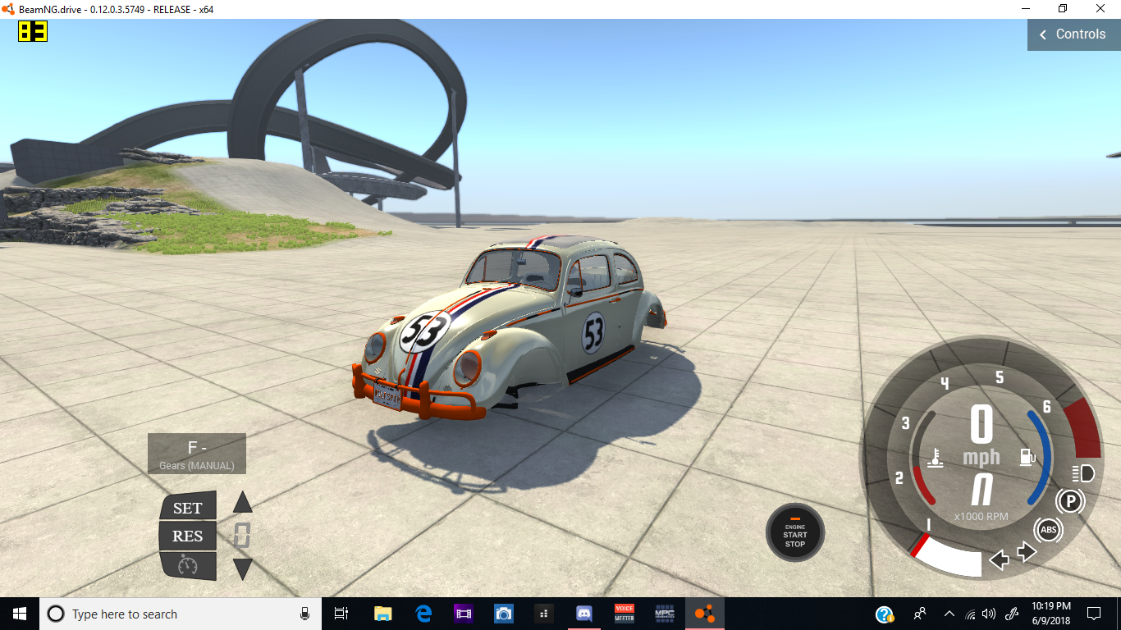Toggle the cruise control speedometer icon
The width and height of the screenshot is (1121, 630).
187,565
